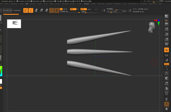Click the Solo Dynamic icon at bottom right
Screen dimensions: 171x112
point(166,109)
